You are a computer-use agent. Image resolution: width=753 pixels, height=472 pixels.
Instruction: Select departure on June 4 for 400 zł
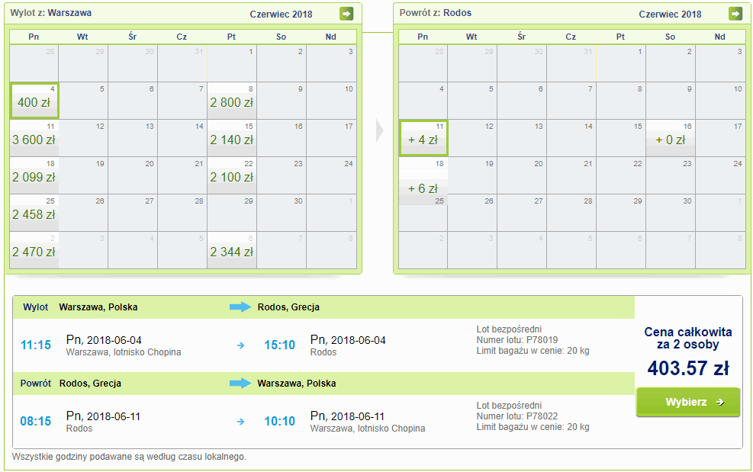tap(34, 101)
